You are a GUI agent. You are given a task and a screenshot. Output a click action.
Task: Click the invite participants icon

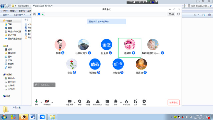[88, 102]
